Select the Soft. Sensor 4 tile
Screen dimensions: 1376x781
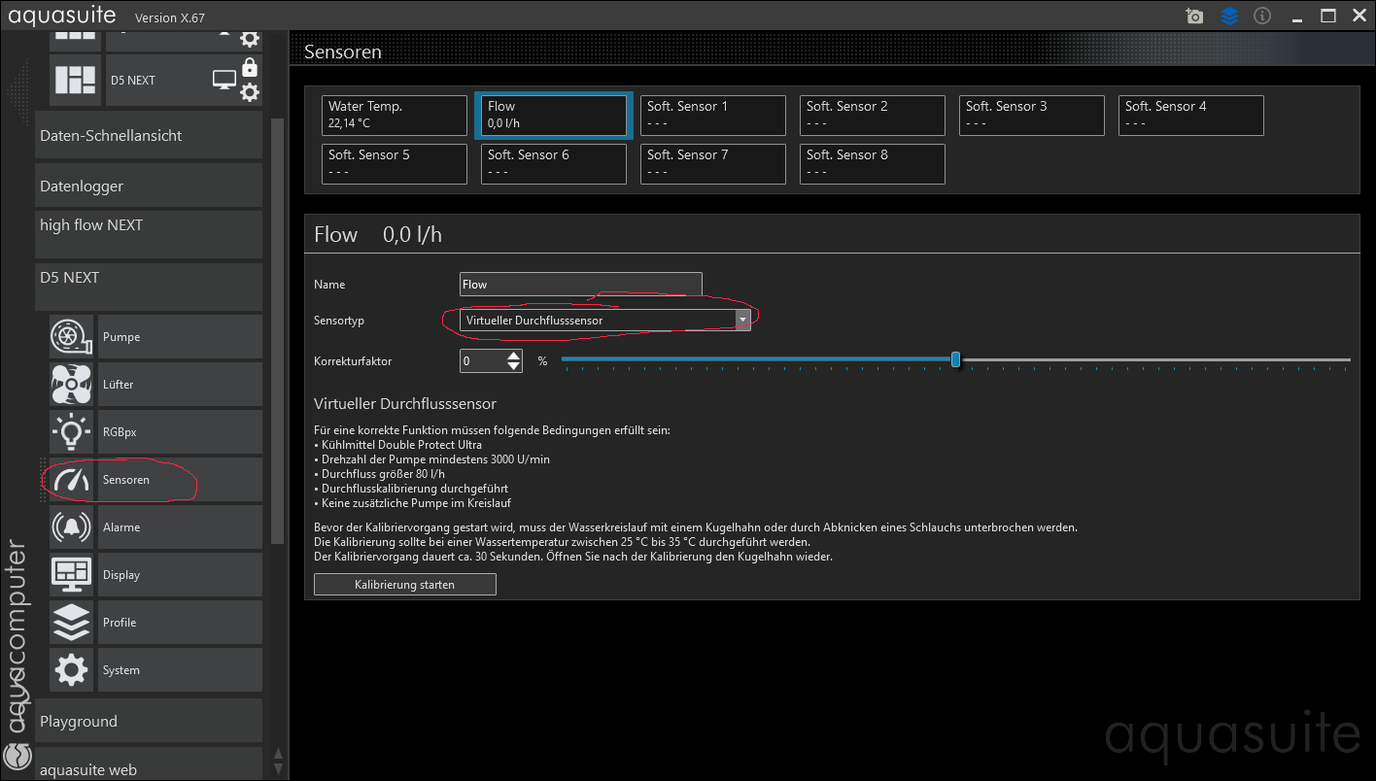coord(1191,115)
